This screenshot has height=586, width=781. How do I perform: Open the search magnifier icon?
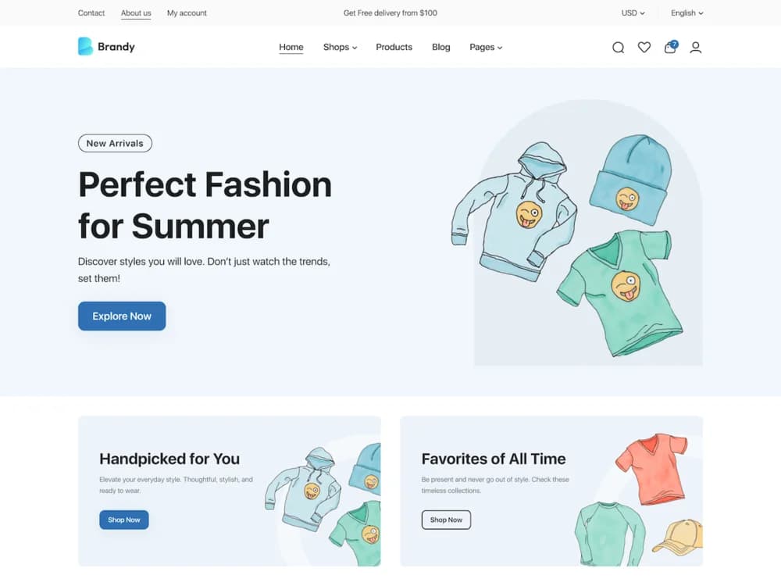tap(618, 48)
